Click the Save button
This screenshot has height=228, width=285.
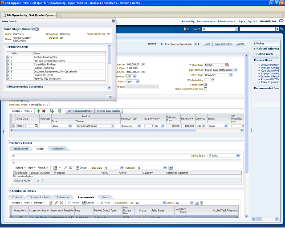click(208, 44)
